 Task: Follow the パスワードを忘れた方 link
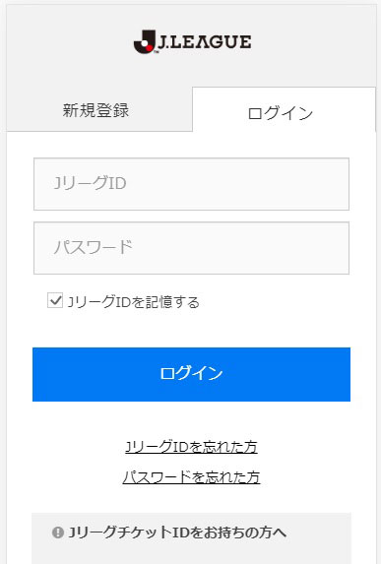[191, 477]
